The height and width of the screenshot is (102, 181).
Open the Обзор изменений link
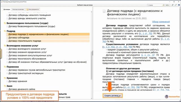(161, 22)
